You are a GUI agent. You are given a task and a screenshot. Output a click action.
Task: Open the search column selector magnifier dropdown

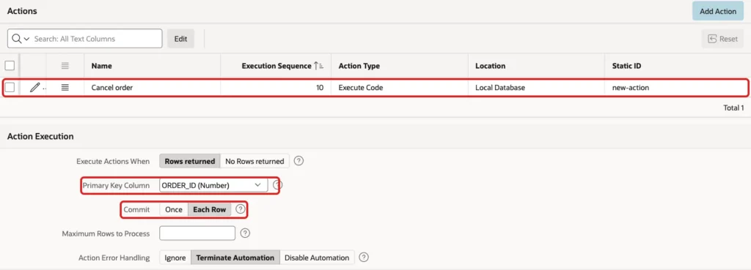pyautogui.click(x=20, y=39)
